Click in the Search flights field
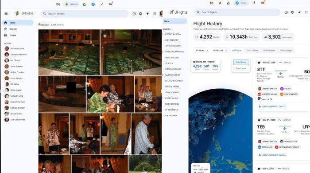 [237, 12]
